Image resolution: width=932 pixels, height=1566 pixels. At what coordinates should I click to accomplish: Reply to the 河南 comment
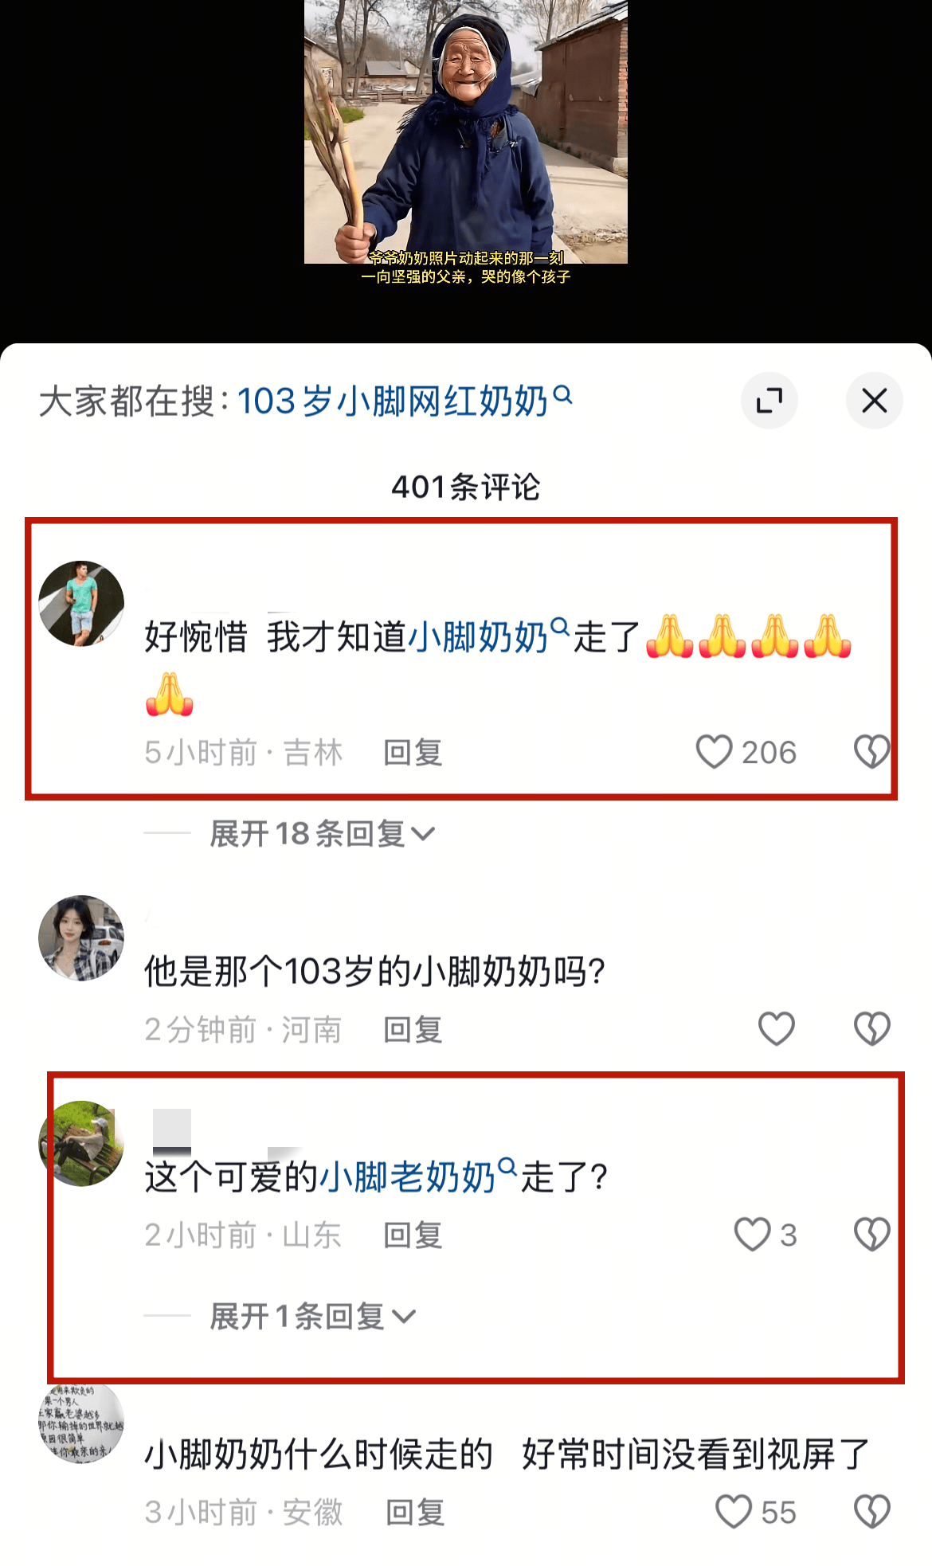(x=413, y=1029)
